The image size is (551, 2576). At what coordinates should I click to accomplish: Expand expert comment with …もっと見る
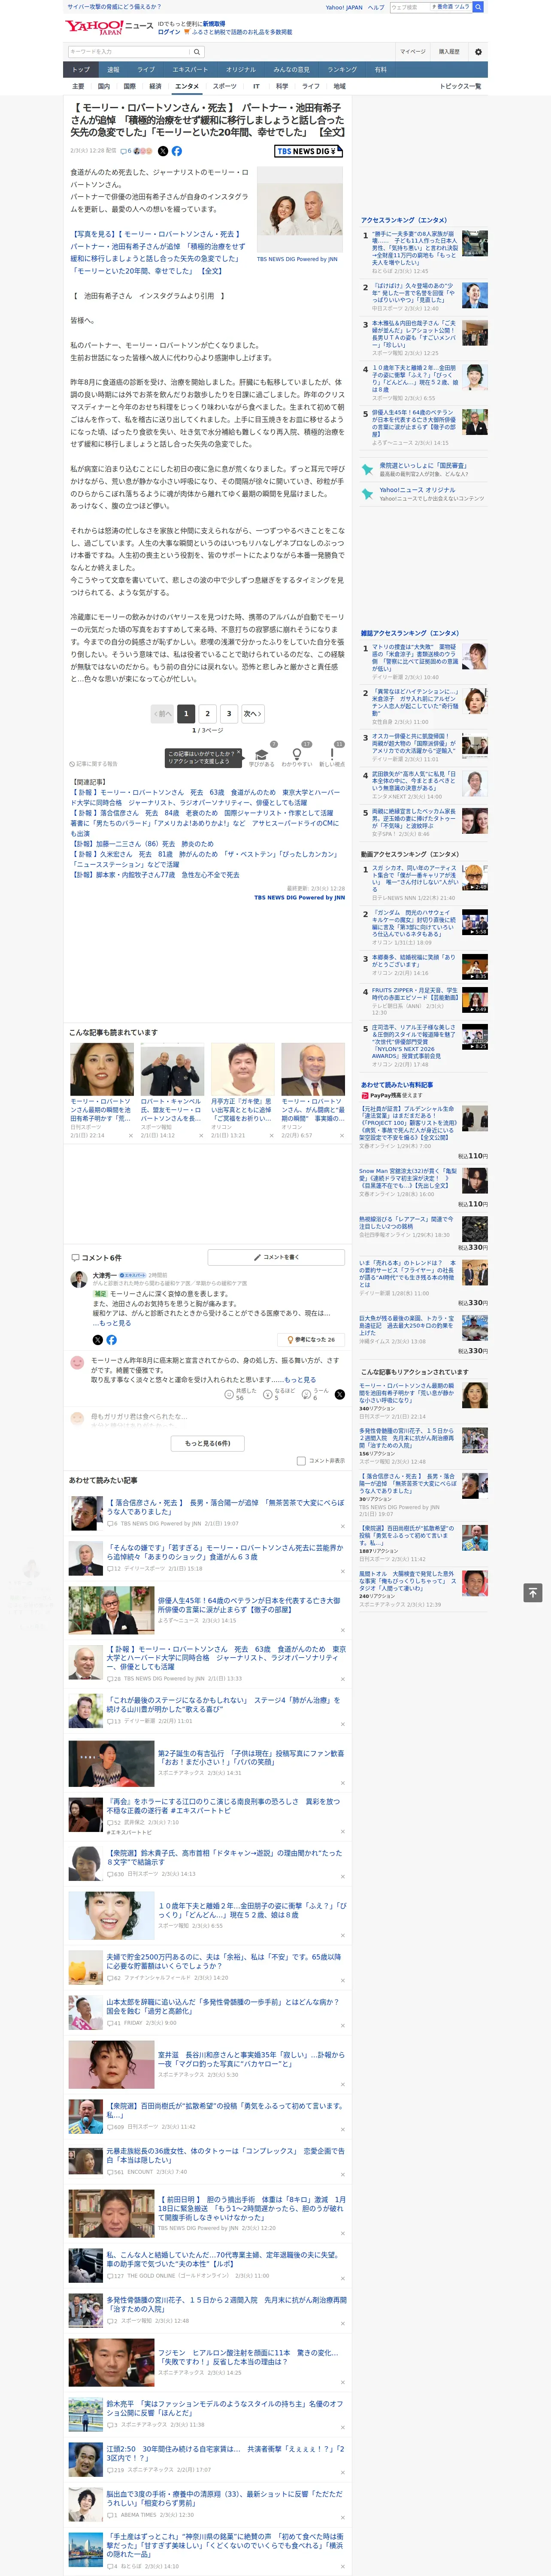(x=112, y=1323)
